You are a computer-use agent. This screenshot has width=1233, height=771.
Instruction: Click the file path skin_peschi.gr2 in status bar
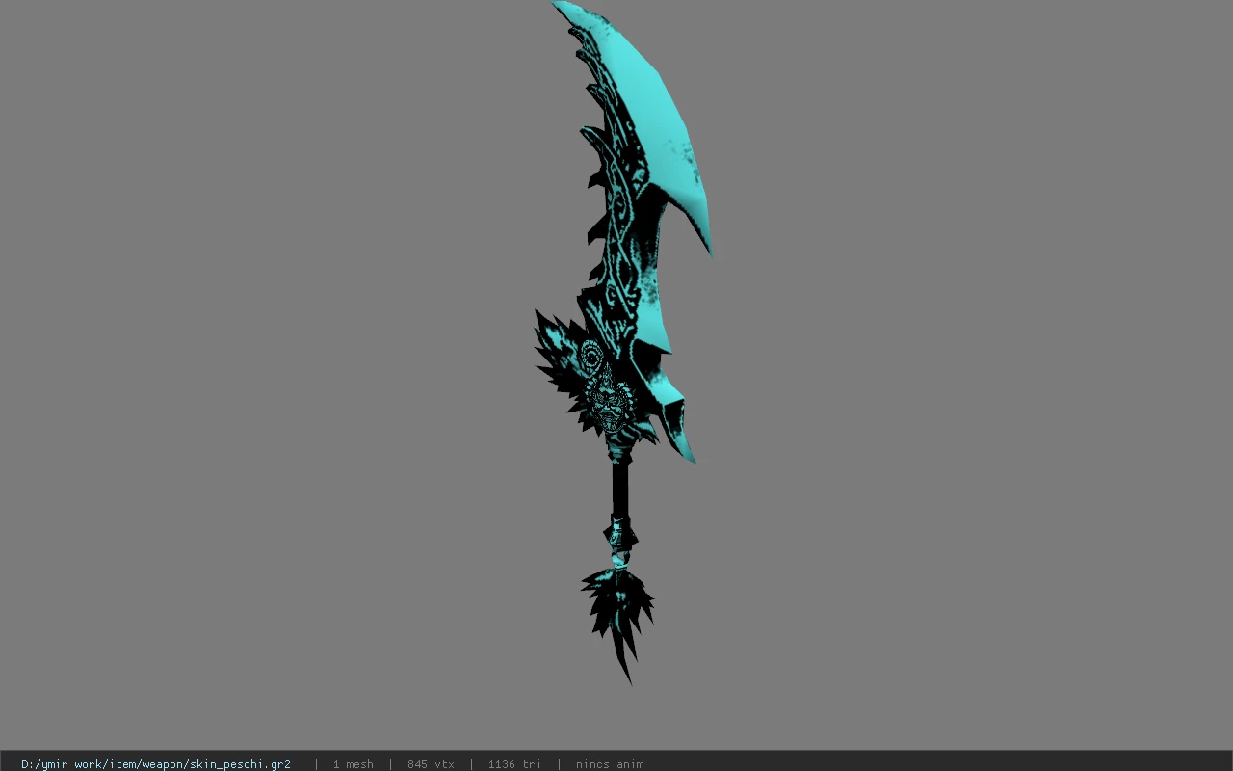click(156, 764)
